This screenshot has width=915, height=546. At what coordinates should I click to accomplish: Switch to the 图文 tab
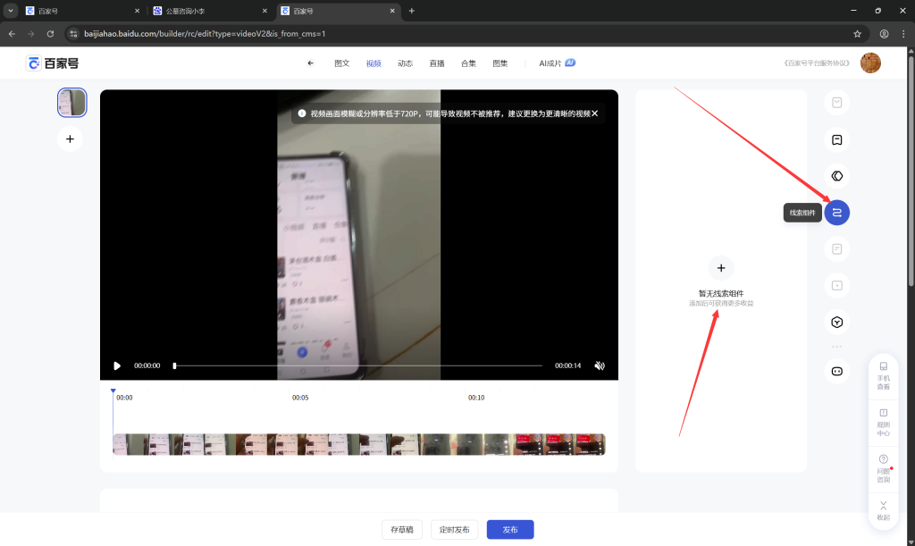tap(341, 63)
